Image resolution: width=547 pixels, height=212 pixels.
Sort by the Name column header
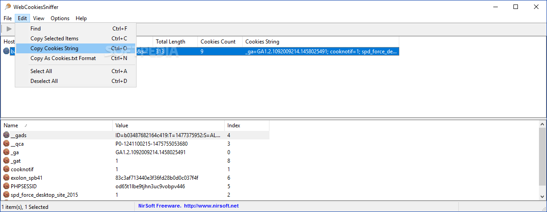coord(11,125)
